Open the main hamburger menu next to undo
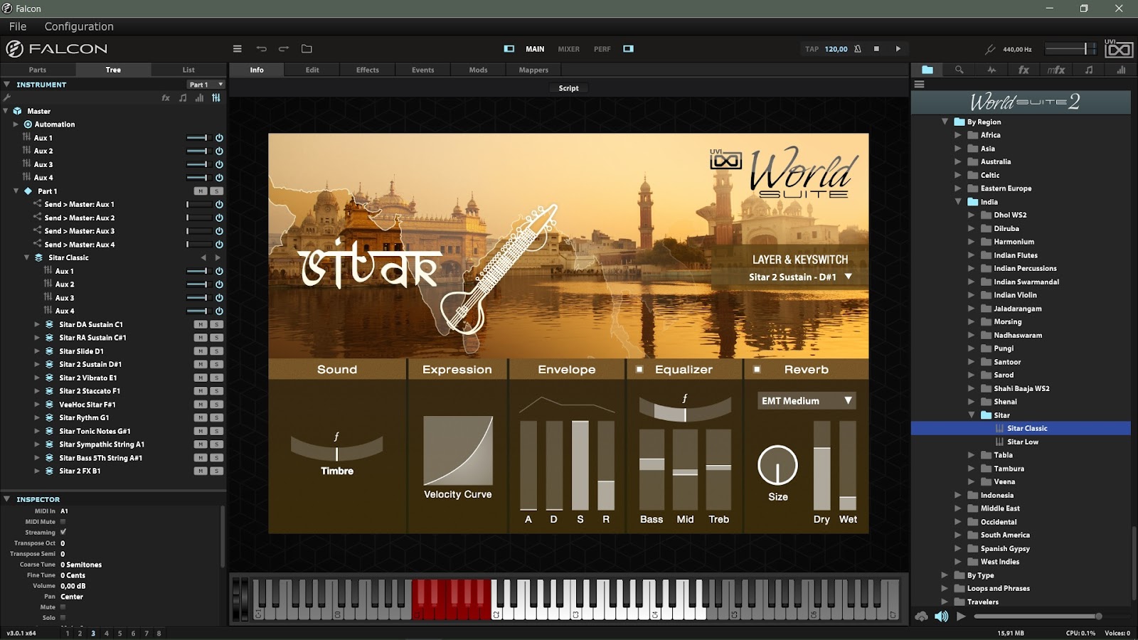The image size is (1138, 640). [238, 49]
